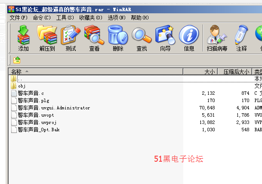Click the WinRAR icon in title bar
Screen dimensions: 262x184
(x=11, y=9)
